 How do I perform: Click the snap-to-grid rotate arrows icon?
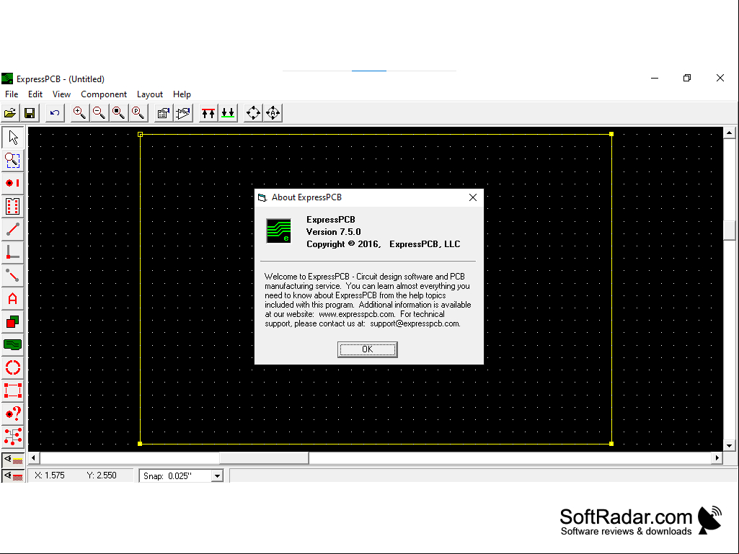[253, 113]
